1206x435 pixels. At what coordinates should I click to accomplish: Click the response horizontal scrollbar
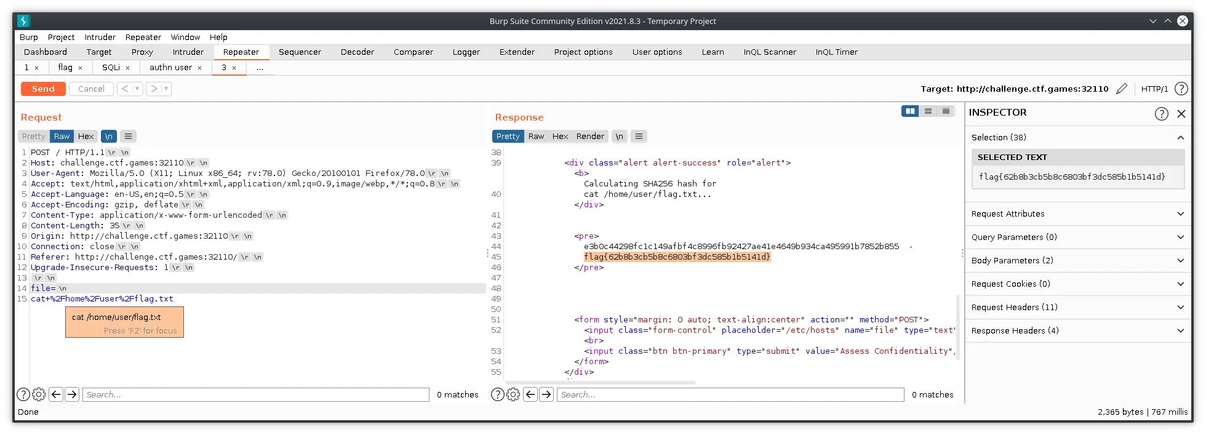click(x=600, y=383)
